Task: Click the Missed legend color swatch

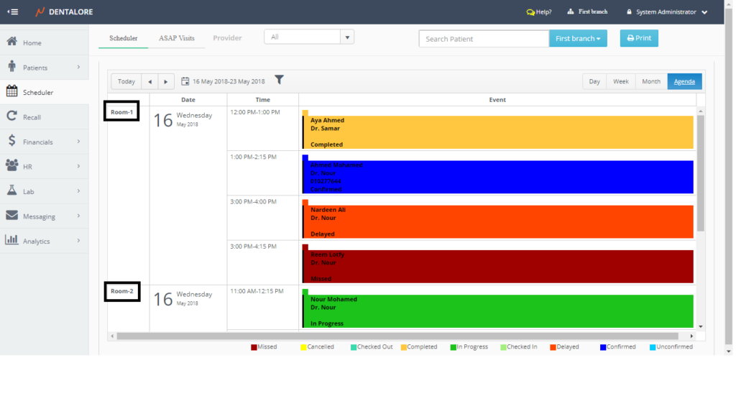Action: [254, 347]
